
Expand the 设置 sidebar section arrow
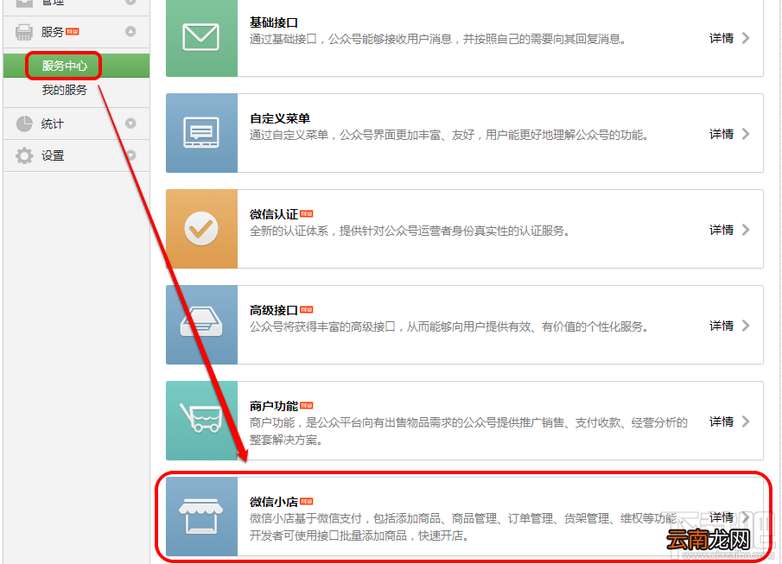click(130, 155)
